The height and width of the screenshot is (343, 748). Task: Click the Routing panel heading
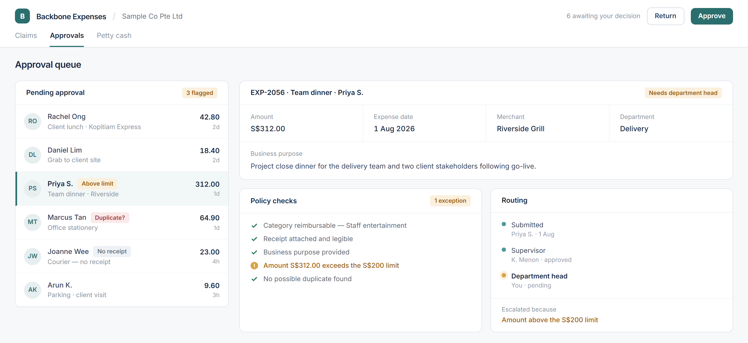click(514, 200)
